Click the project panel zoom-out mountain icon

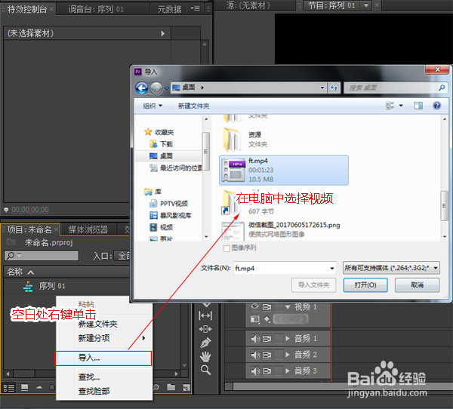coord(39,388)
